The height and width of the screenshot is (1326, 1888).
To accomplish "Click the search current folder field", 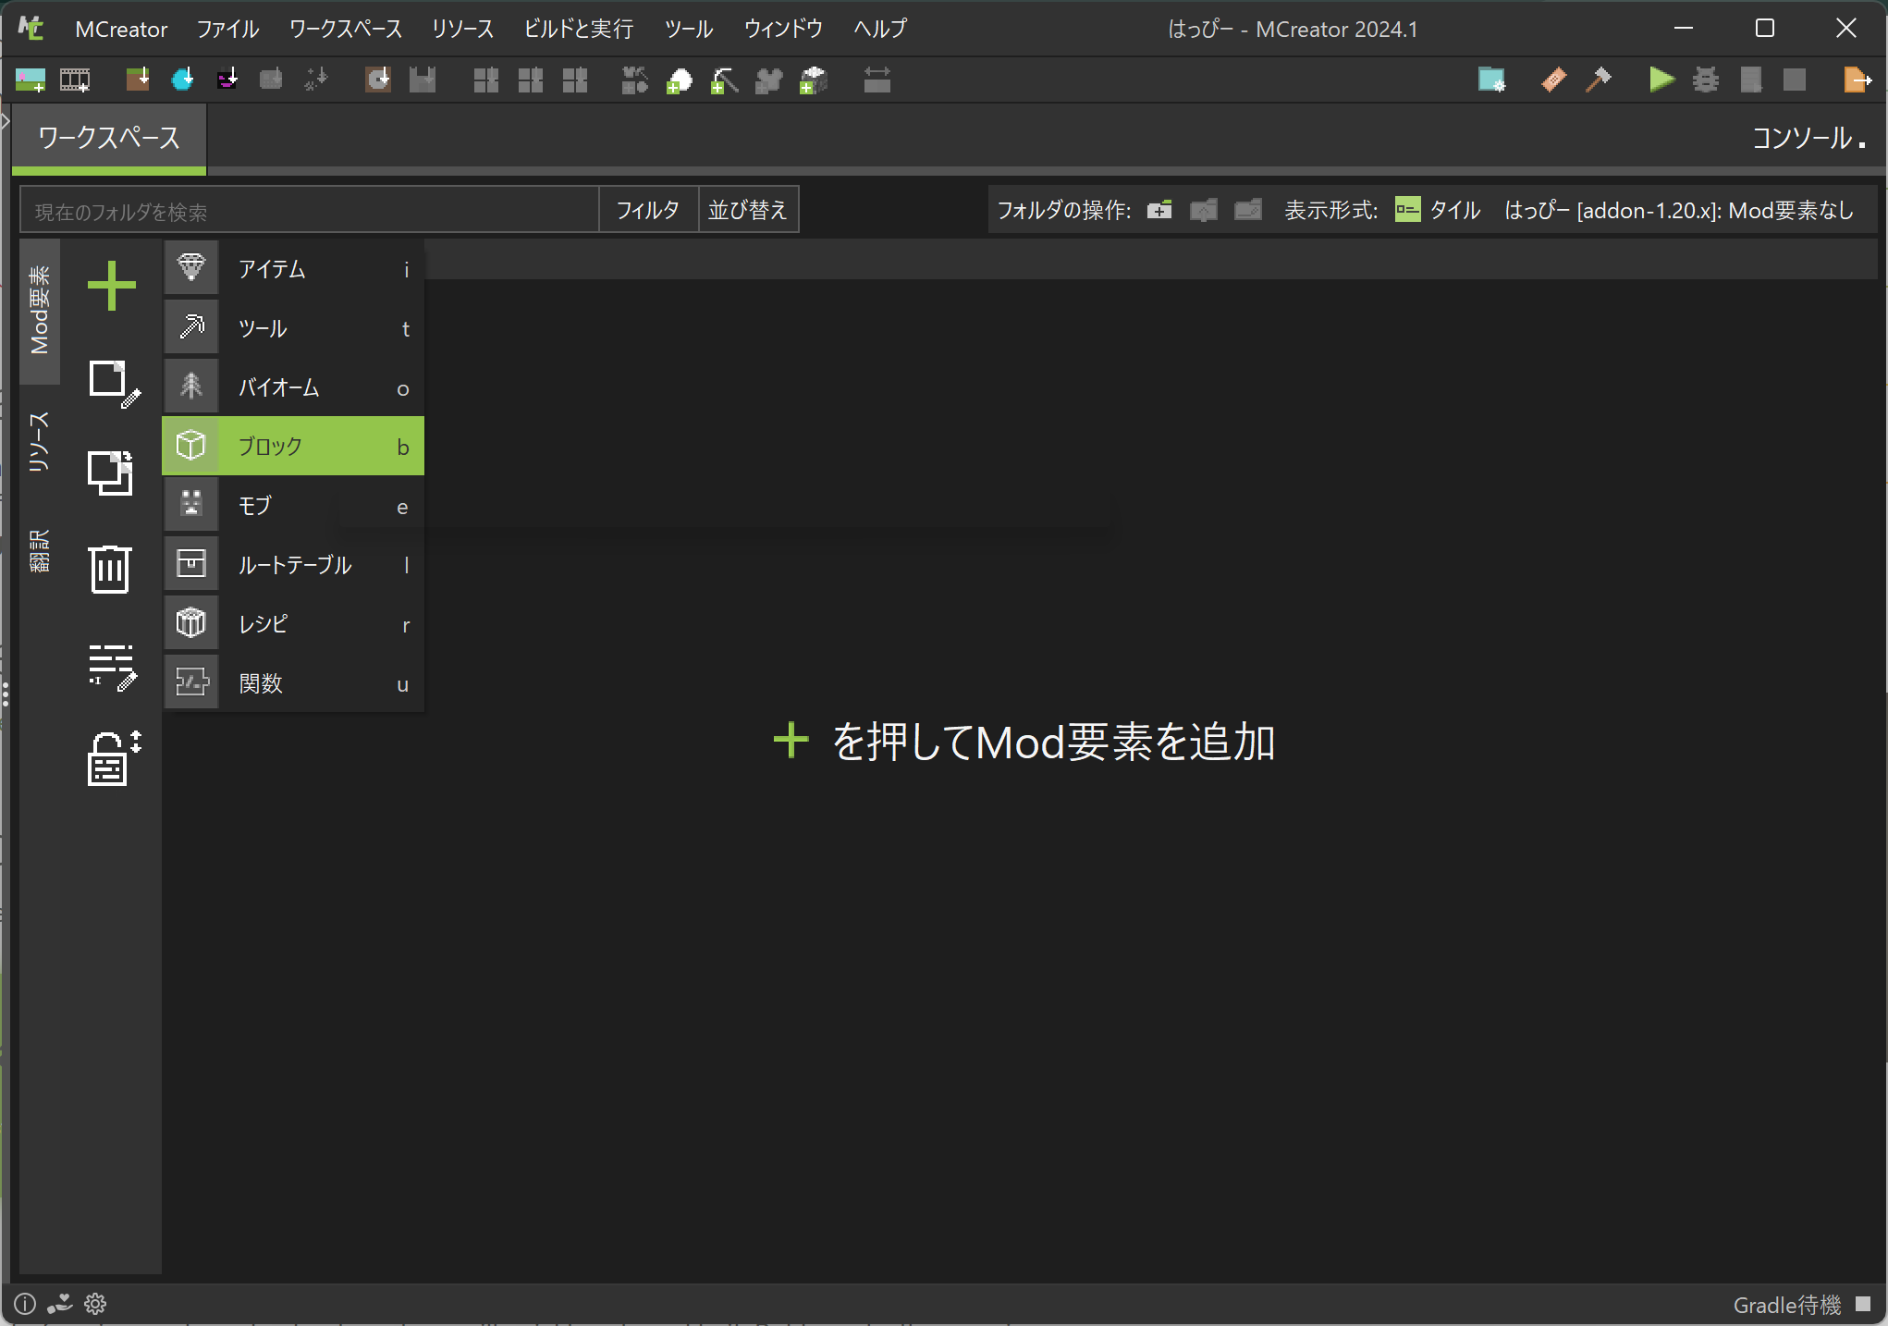I will click(x=310, y=212).
